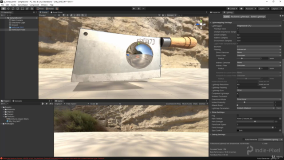Open the Component menu
Image resolution: width=284 pixels, height=160 pixels.
pyautogui.click(x=34, y=5)
